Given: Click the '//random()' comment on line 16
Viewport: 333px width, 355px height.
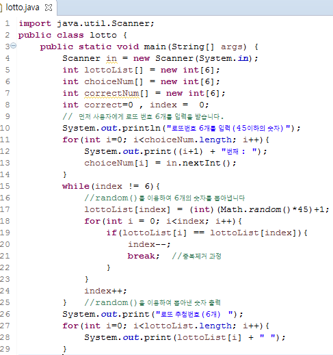Looking at the screenshot, I should 165,198.
